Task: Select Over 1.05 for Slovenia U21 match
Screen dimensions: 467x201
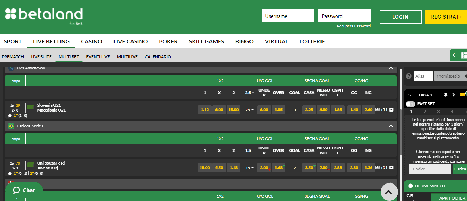Action: click(279, 110)
